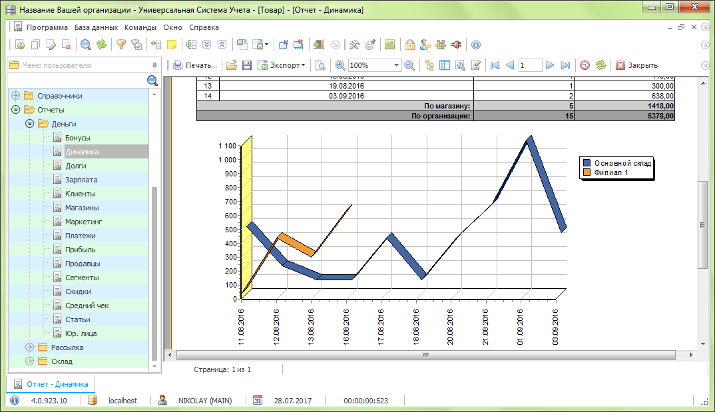Open the Прибыль report
The image size is (715, 412).
click(x=81, y=250)
